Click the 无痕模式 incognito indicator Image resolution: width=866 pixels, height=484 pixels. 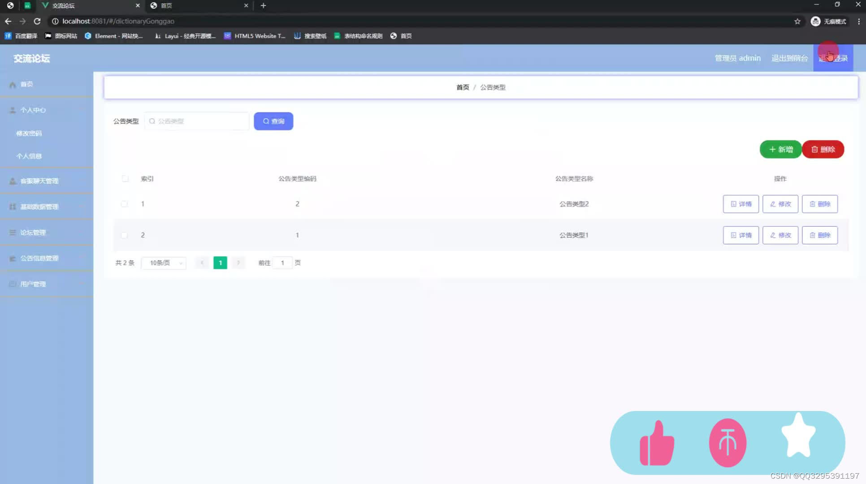[829, 21]
